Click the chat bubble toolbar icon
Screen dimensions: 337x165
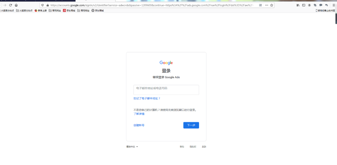pos(321,5)
